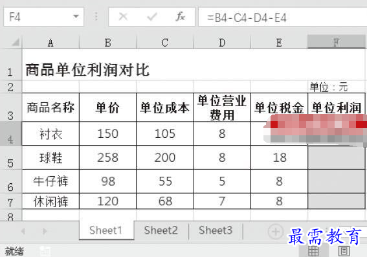Click the 就绪 status bar indicator

[x=14, y=251]
